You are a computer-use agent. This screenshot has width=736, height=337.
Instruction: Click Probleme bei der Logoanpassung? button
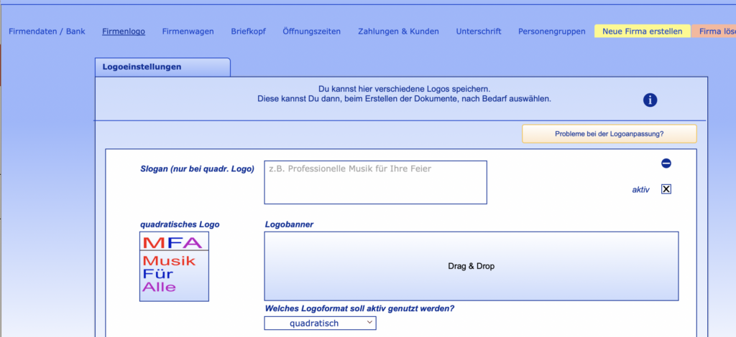click(x=609, y=134)
